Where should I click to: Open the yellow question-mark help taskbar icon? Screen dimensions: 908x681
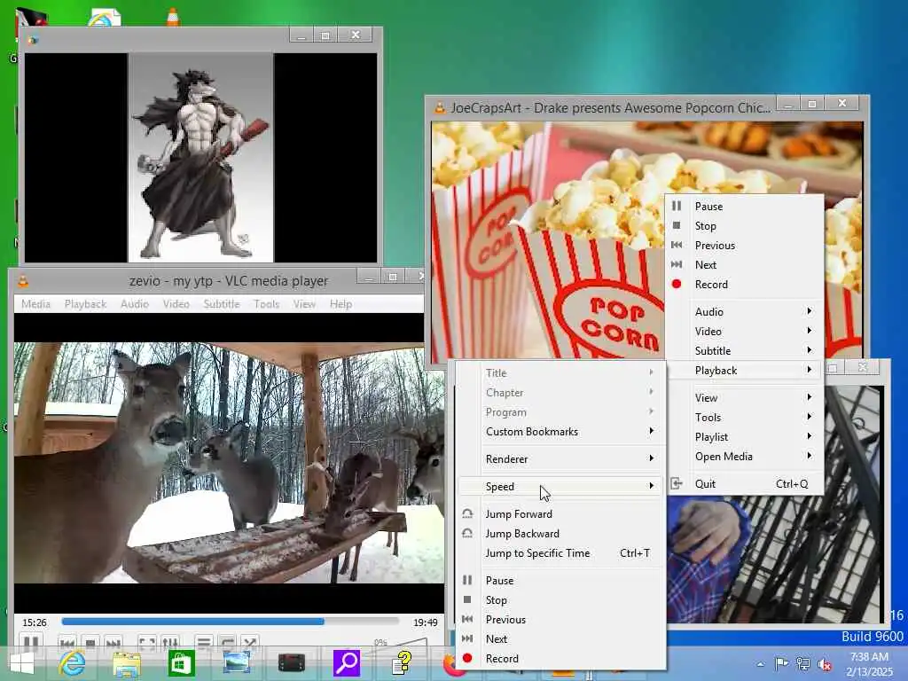click(402, 663)
